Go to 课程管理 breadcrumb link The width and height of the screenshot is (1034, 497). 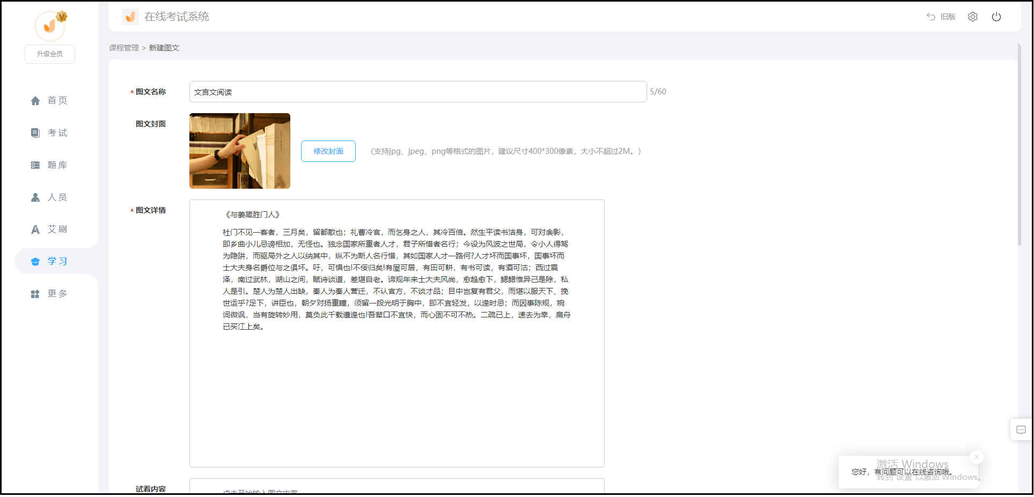[x=124, y=48]
